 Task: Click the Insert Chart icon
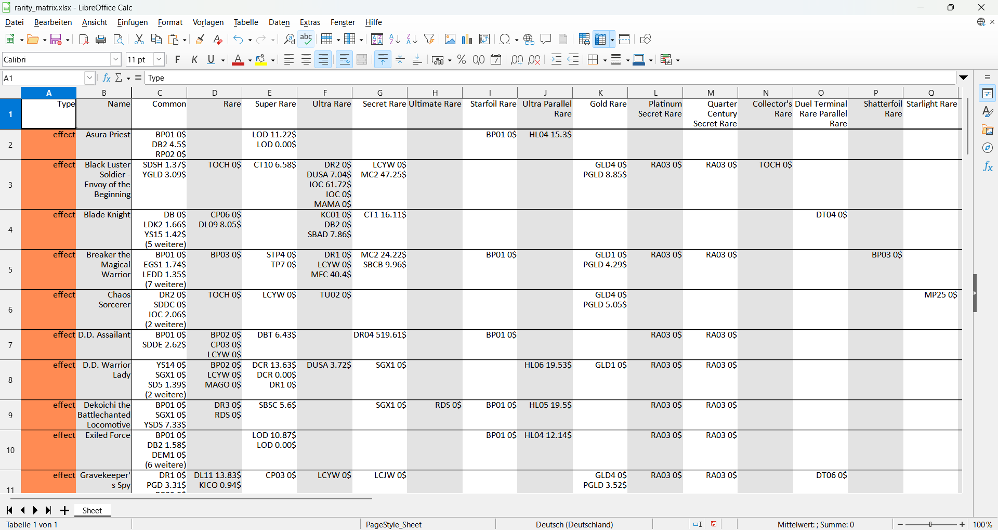(467, 40)
